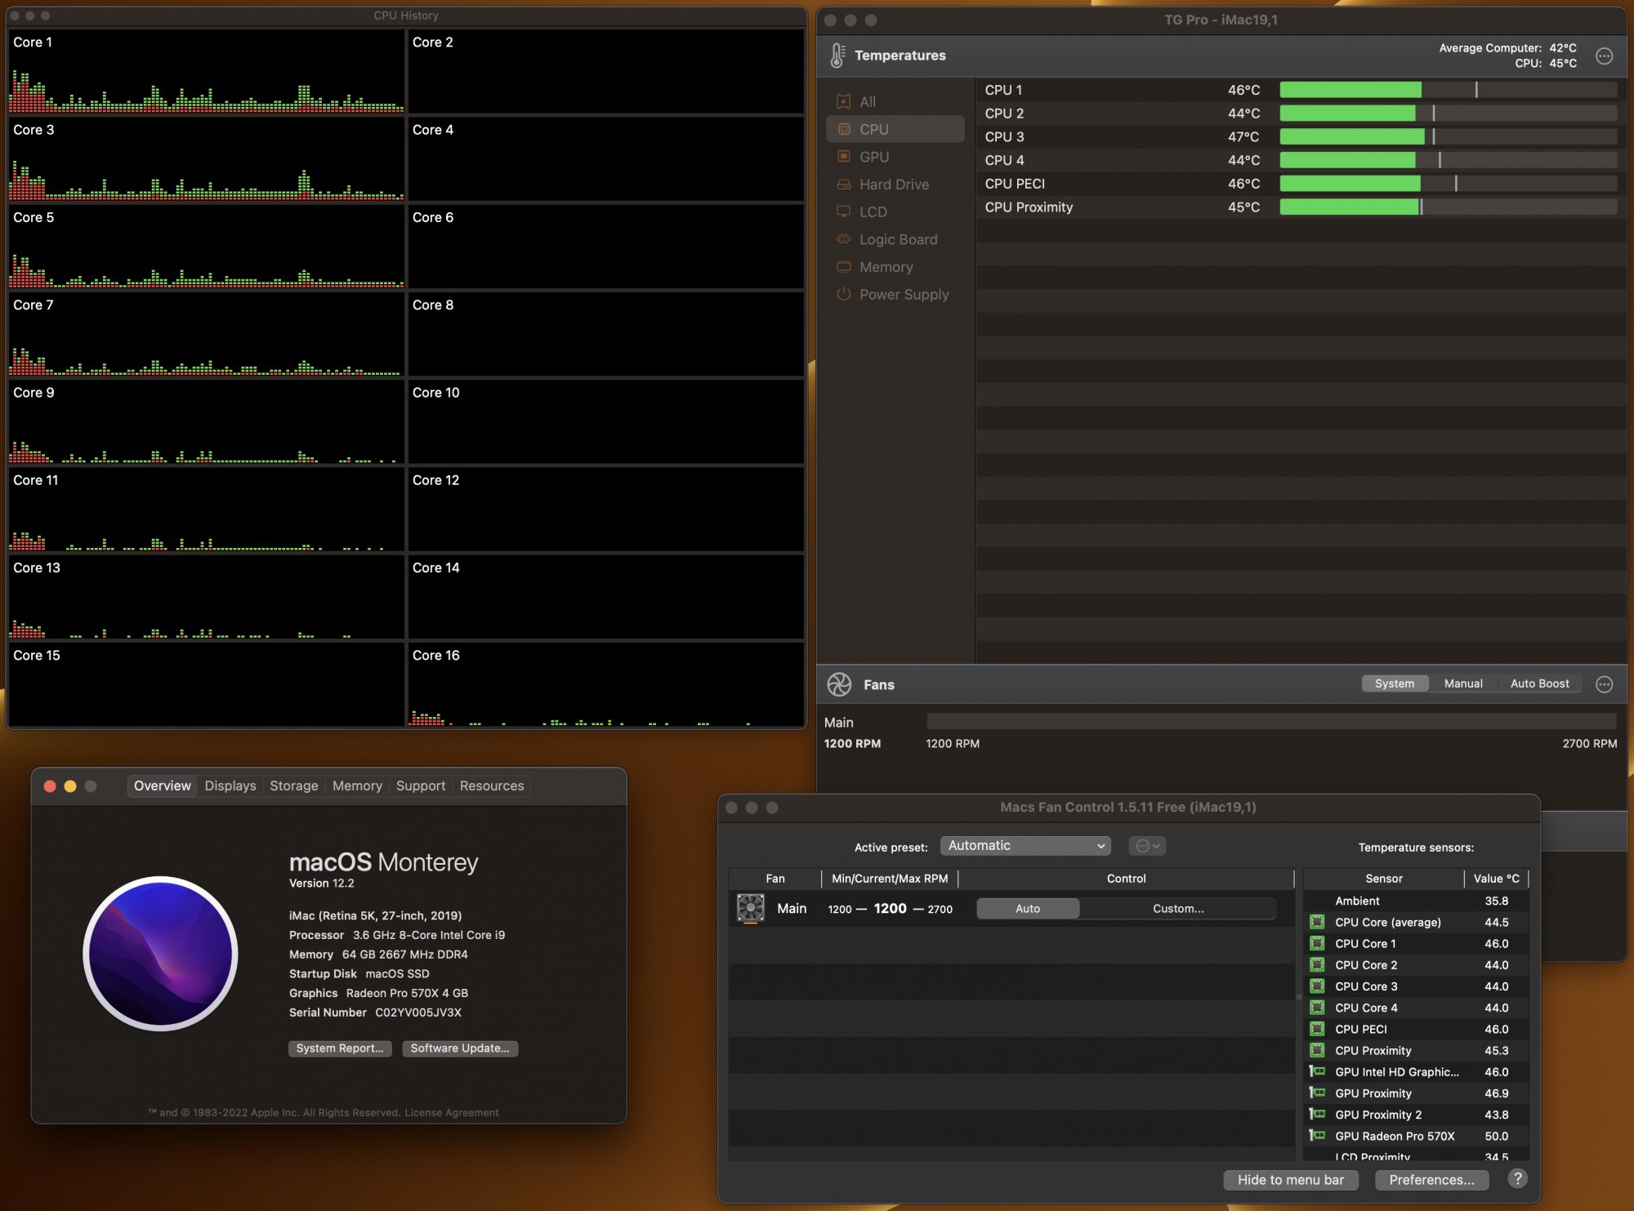Click the Custom fan control option
This screenshot has height=1211, width=1634.
click(1176, 908)
